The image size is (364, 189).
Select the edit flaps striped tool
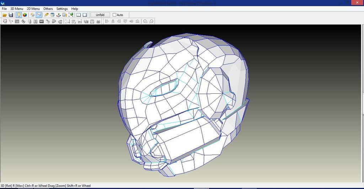pos(23,21)
